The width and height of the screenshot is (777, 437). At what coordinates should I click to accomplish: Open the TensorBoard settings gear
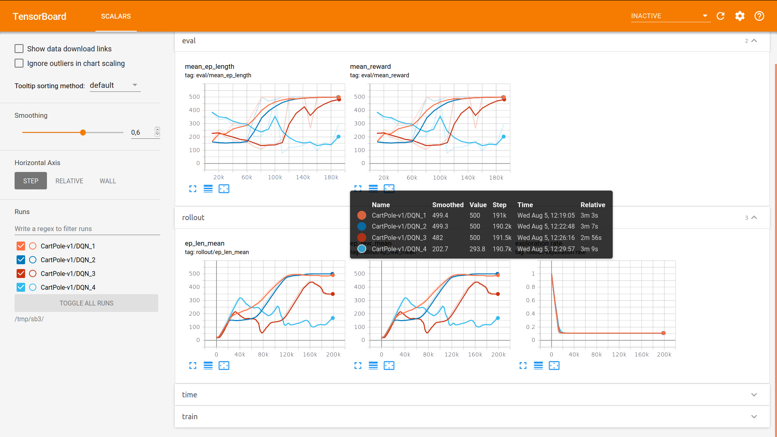[x=740, y=16]
